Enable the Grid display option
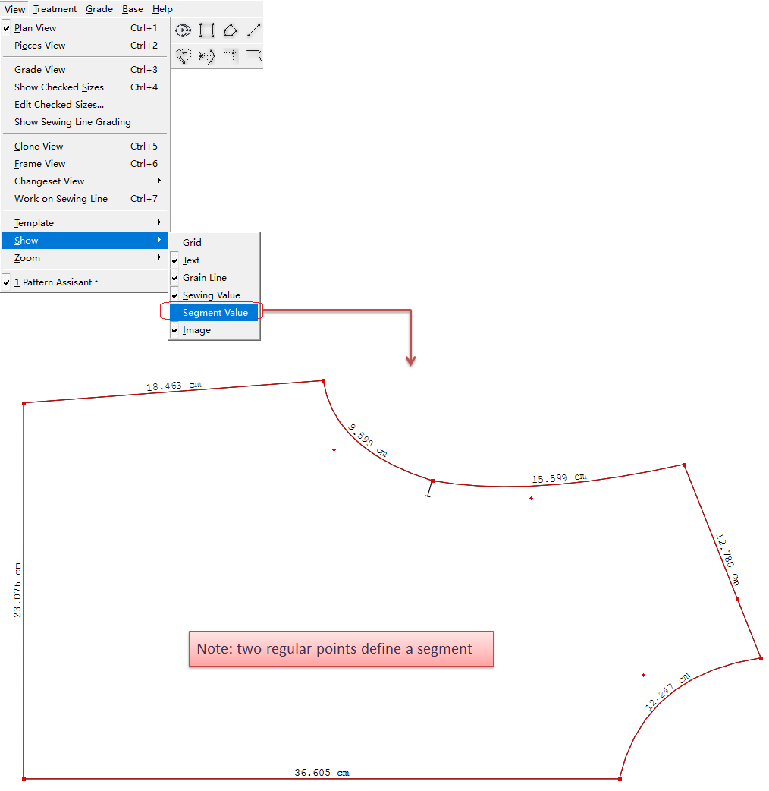This screenshot has height=791, width=769. tap(192, 243)
